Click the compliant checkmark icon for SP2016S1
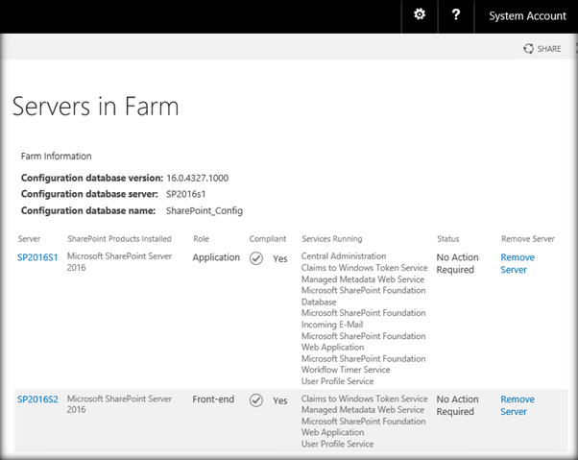This screenshot has width=578, height=460. coord(256,258)
